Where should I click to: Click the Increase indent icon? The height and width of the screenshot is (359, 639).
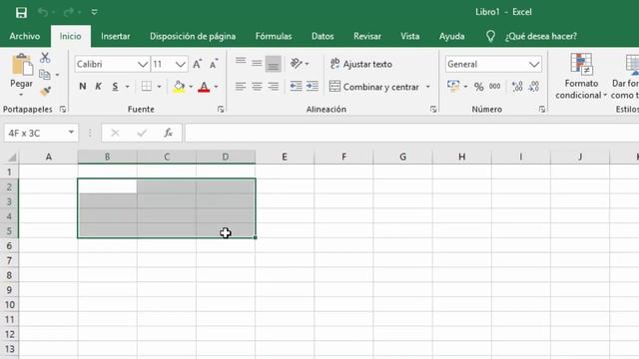pyautogui.click(x=313, y=87)
